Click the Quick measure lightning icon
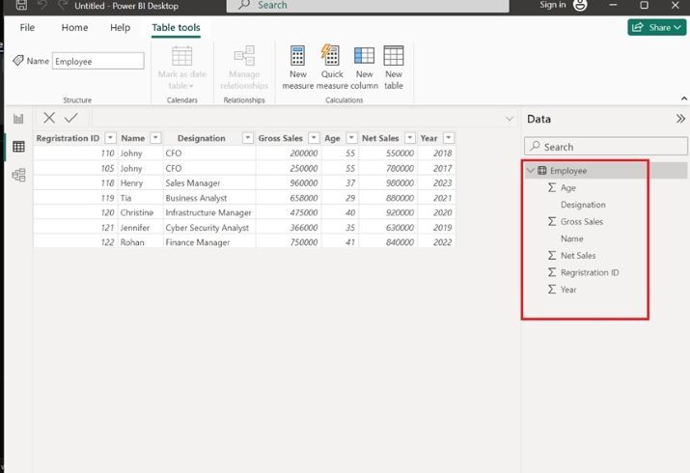The height and width of the screenshot is (473, 690). click(330, 55)
